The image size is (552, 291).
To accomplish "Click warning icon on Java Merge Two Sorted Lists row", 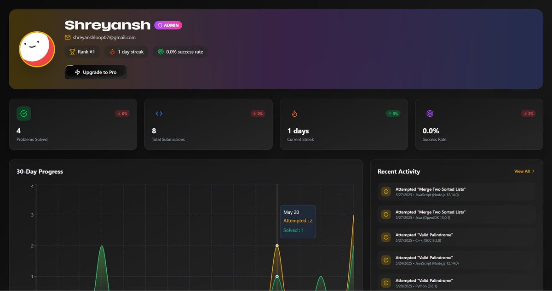I will coord(386,214).
